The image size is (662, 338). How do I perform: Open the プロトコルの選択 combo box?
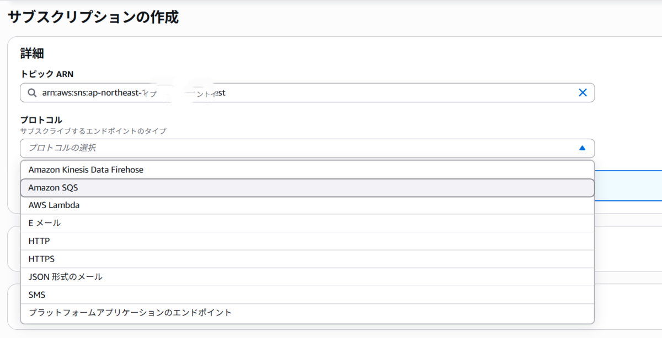pyautogui.click(x=307, y=148)
